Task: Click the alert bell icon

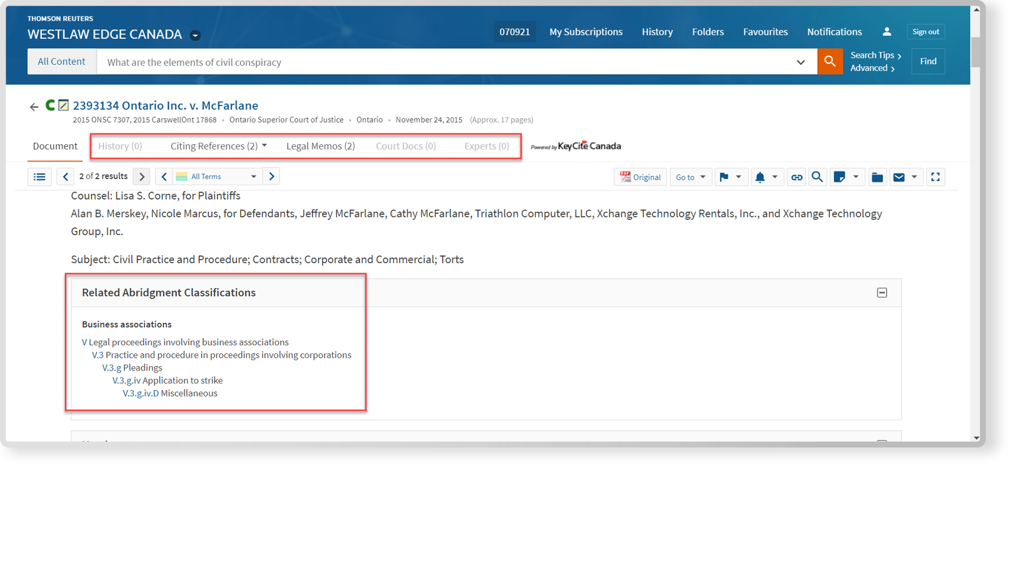Action: click(x=760, y=177)
